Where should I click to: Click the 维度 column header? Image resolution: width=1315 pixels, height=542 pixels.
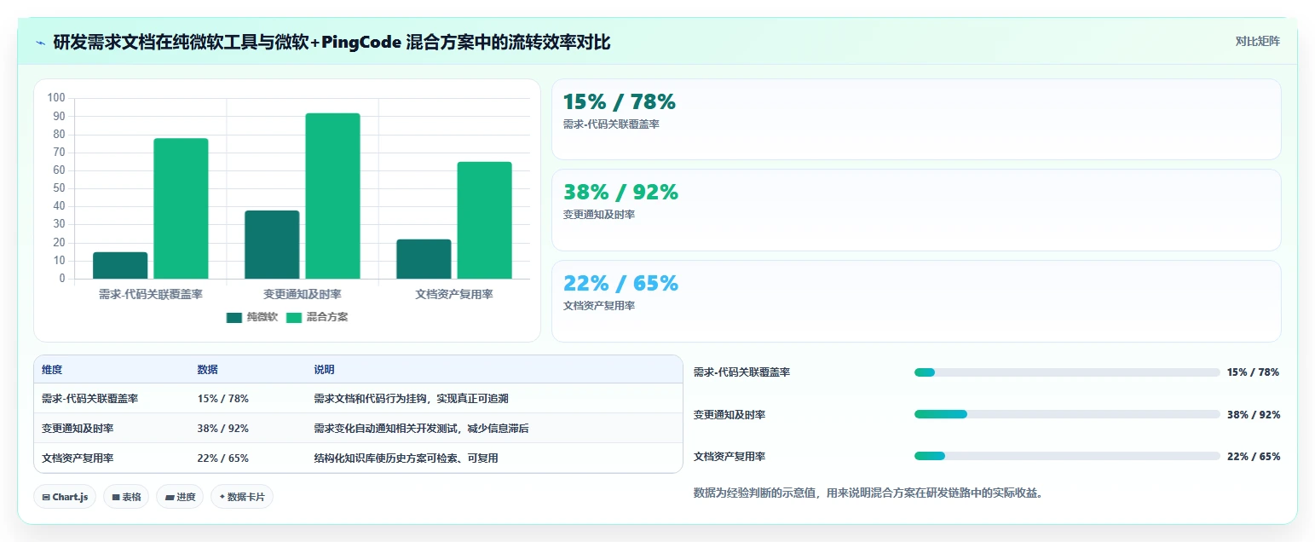[x=52, y=370]
